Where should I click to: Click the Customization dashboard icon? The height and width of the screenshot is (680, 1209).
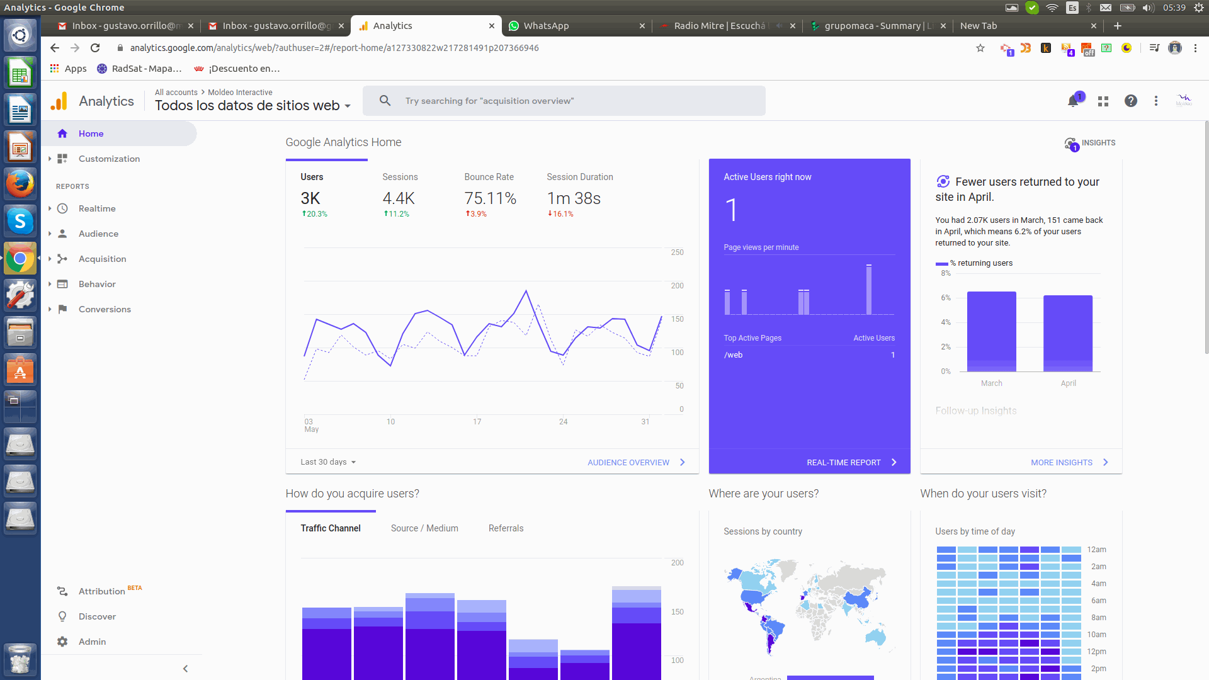click(62, 159)
